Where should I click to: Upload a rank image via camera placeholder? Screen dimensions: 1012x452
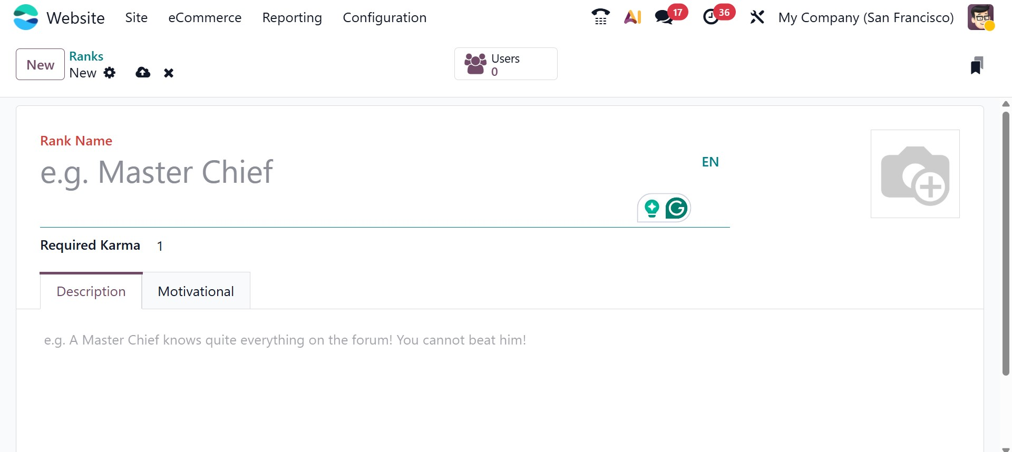915,174
